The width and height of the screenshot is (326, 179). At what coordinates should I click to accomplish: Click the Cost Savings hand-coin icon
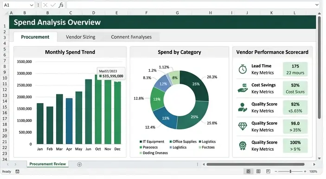pyautogui.click(x=243, y=88)
